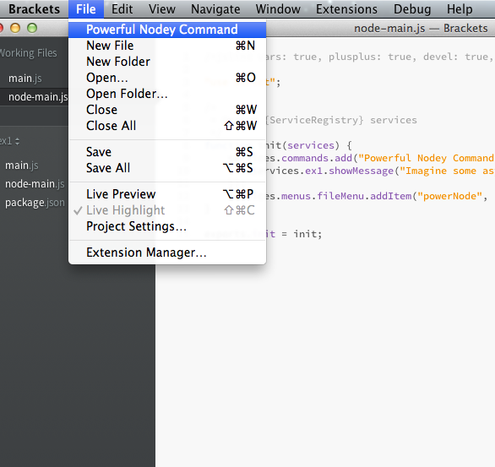Image resolution: width=495 pixels, height=467 pixels.
Task: Open the Debug menu
Action: click(x=412, y=8)
